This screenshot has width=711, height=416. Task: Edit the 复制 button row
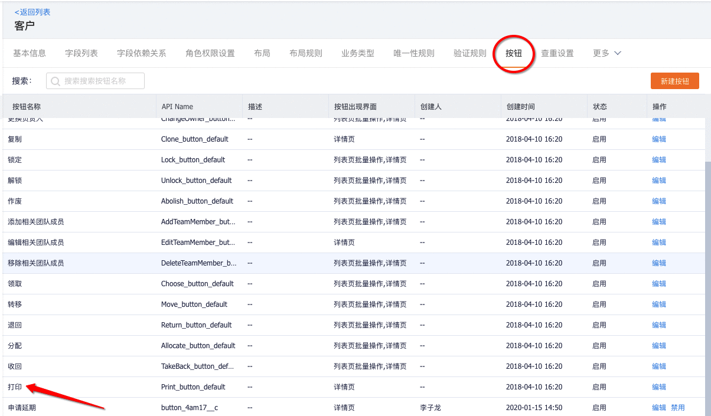point(659,139)
